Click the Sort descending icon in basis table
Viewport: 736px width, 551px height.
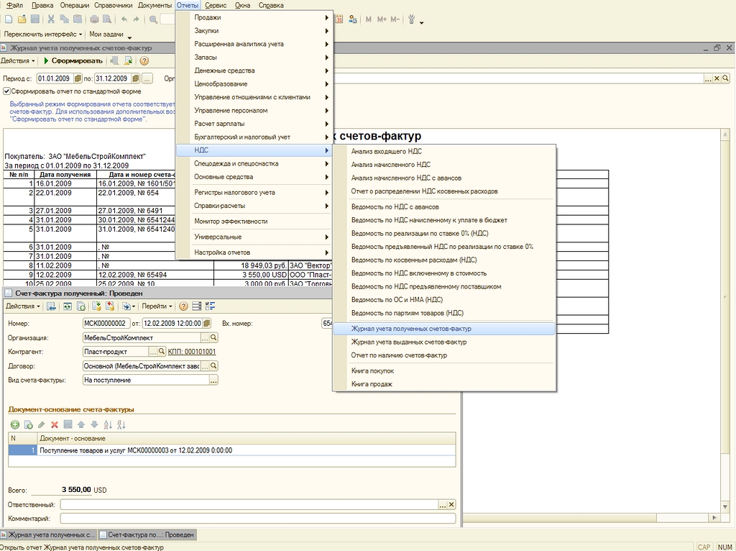[x=121, y=424]
